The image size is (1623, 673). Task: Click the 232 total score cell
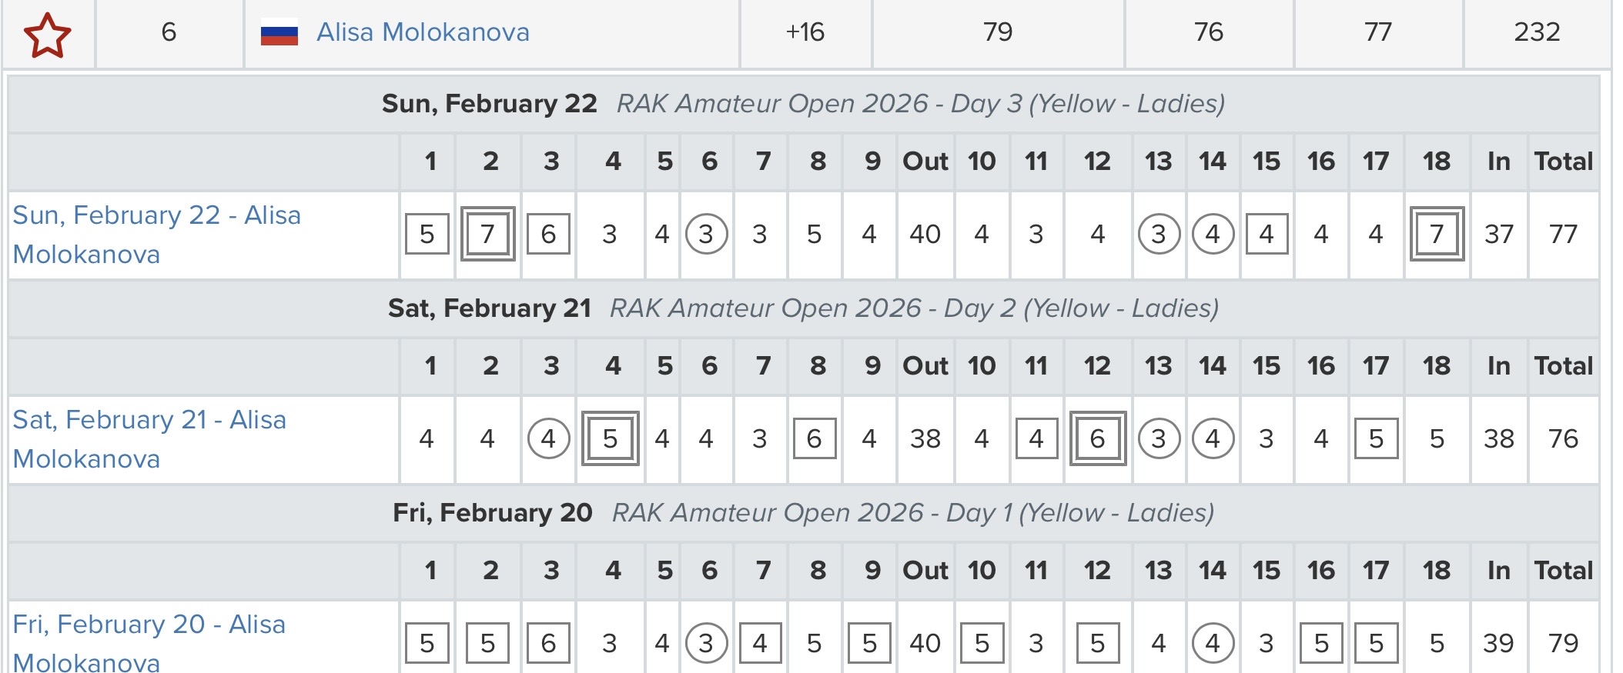click(1536, 32)
